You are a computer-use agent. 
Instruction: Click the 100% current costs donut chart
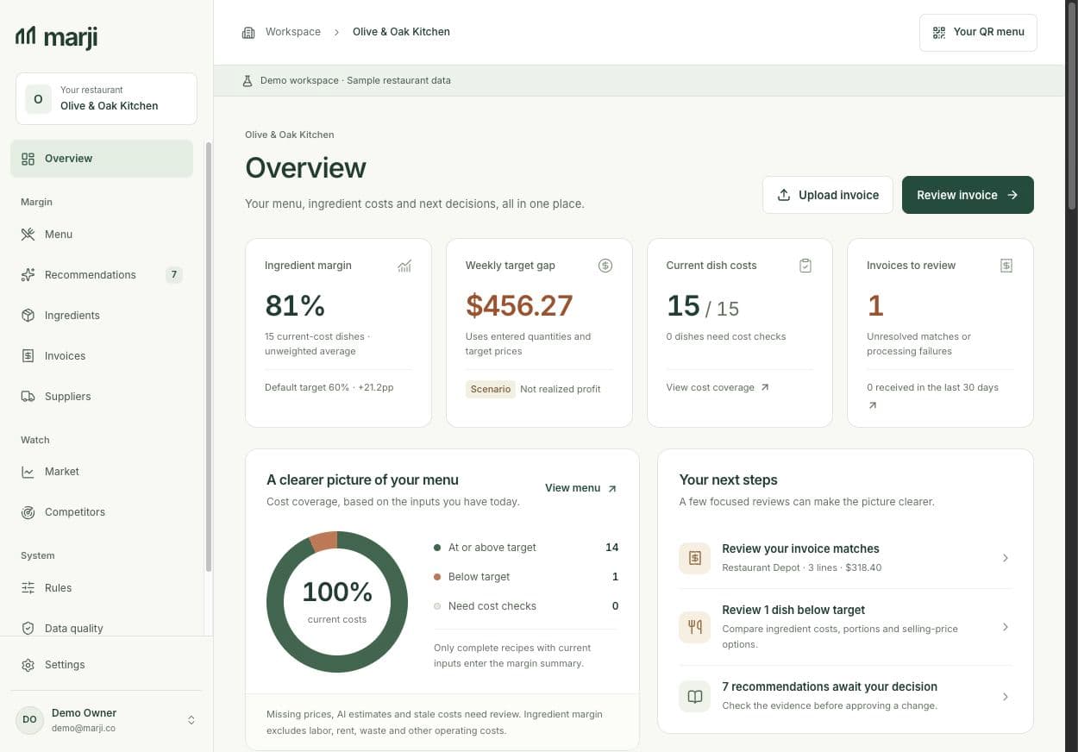pyautogui.click(x=337, y=602)
